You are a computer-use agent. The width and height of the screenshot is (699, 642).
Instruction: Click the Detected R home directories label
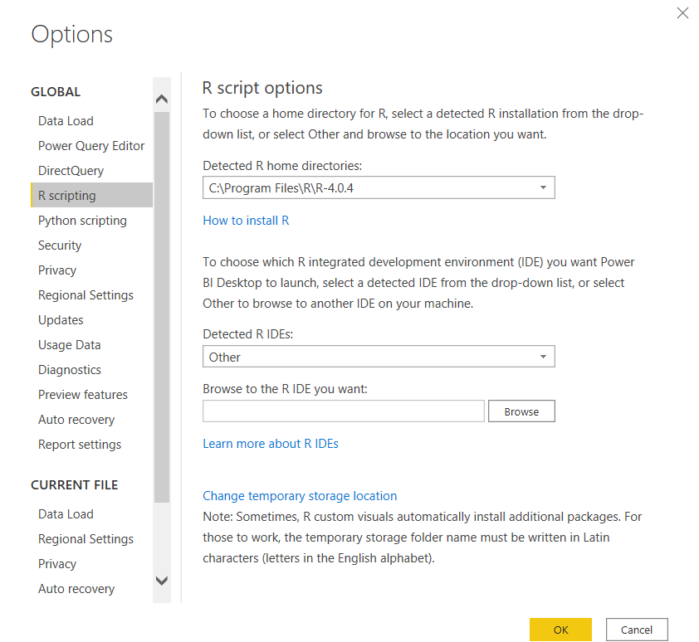pos(282,166)
